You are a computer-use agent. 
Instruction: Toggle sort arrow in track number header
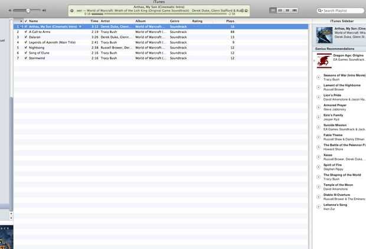[x=21, y=21]
